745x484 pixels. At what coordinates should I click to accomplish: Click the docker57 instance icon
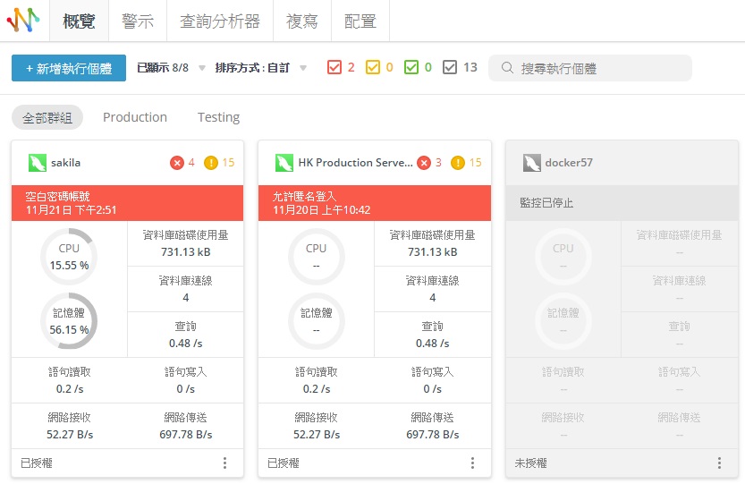click(531, 163)
